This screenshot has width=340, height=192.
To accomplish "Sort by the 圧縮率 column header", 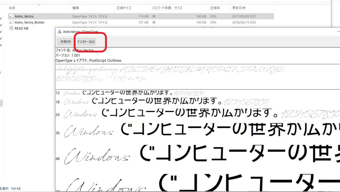I will coord(214,8).
